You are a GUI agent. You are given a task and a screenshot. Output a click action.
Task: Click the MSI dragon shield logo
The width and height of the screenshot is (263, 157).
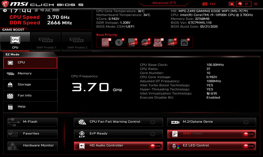click(5, 4)
